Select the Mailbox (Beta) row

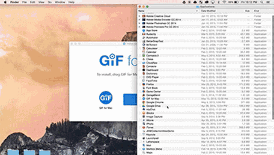(205, 149)
